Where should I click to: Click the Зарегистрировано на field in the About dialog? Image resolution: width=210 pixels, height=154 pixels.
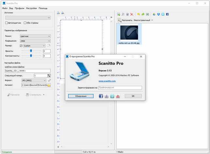[120, 88]
